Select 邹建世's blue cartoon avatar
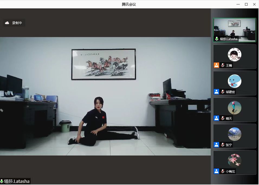The image size is (259, 185). click(x=234, y=81)
